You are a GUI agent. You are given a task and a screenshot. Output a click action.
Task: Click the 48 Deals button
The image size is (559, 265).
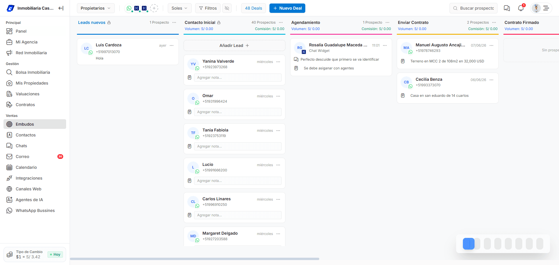(253, 8)
